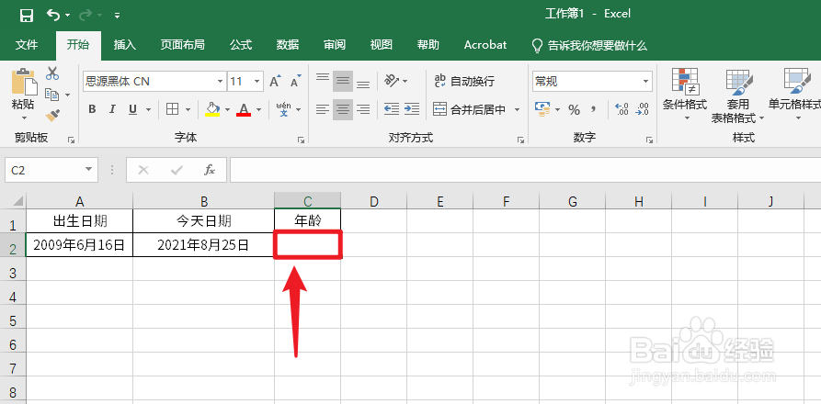Open the font name dropdown 思源黑体 CN
Viewport: 821px width, 404px height.
[x=221, y=82]
